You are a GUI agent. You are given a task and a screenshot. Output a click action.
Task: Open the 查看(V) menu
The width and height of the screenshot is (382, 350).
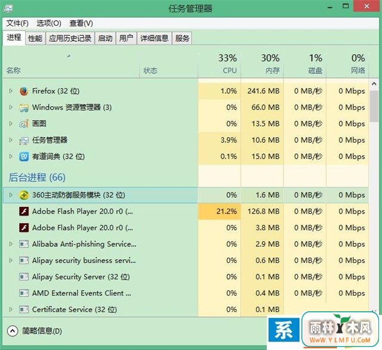81,23
